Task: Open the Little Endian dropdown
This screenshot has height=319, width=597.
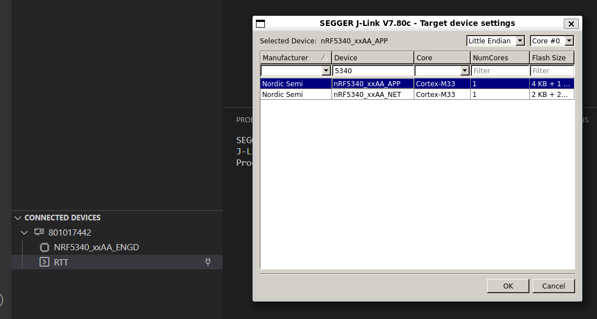Action: click(520, 41)
